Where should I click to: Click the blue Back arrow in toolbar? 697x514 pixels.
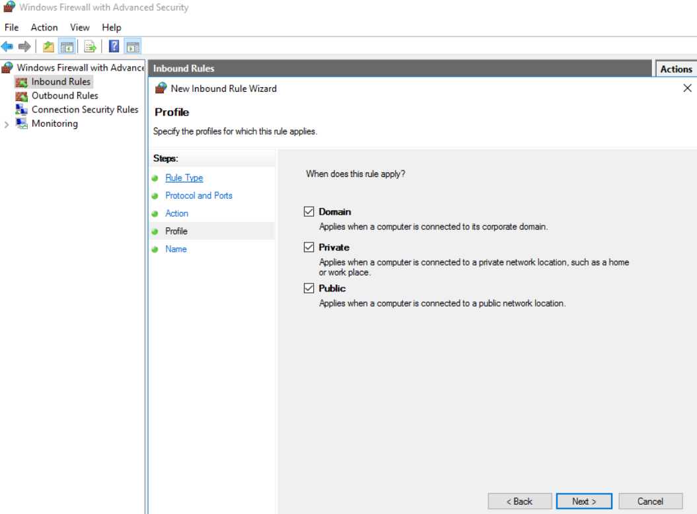click(7, 46)
